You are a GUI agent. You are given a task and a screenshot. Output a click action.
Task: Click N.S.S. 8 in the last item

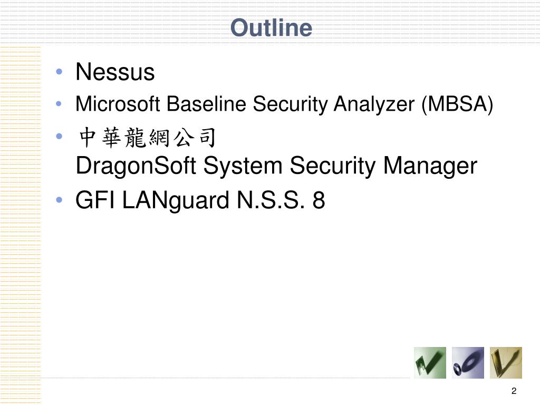click(x=281, y=200)
